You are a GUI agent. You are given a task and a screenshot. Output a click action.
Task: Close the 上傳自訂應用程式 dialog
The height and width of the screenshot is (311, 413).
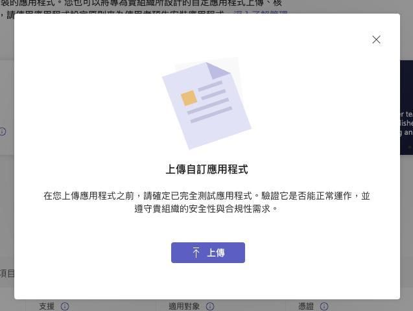point(376,40)
